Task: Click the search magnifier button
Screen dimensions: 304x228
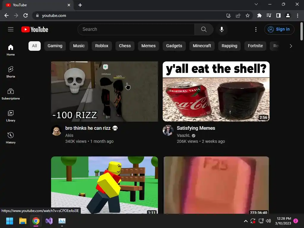Action: [204, 29]
